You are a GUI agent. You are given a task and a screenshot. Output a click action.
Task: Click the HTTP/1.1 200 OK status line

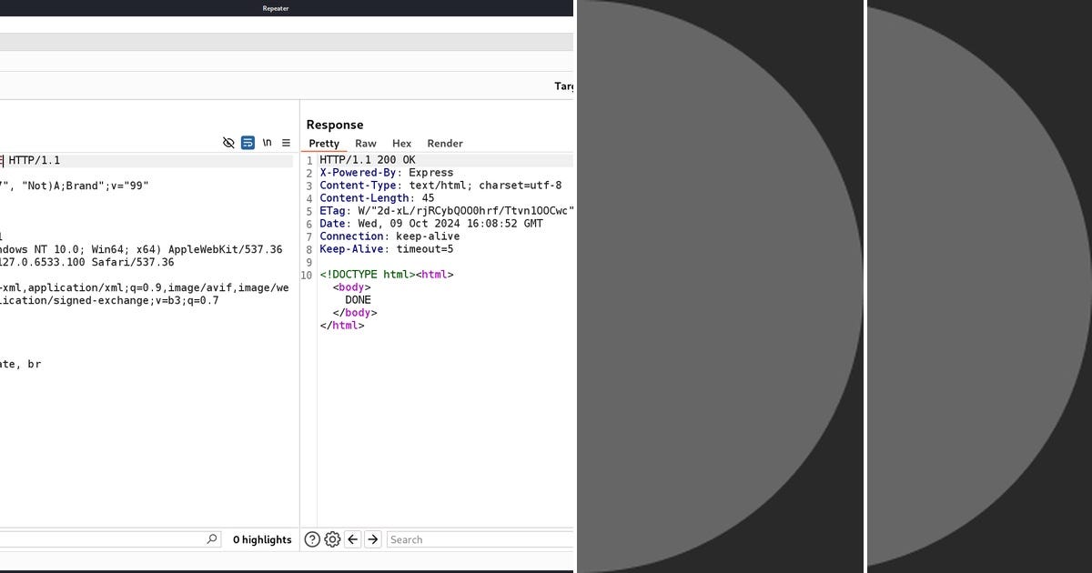click(x=368, y=159)
